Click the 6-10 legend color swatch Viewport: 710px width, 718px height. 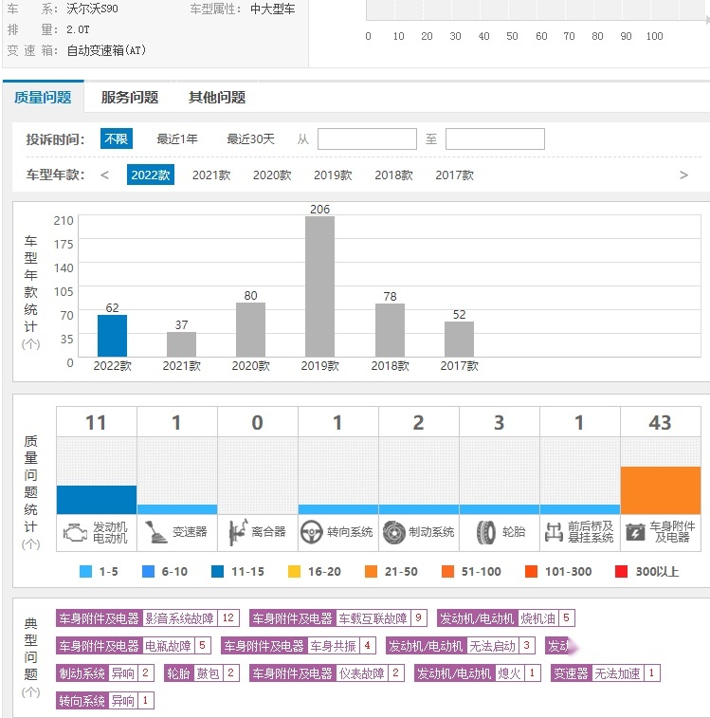coord(148,572)
